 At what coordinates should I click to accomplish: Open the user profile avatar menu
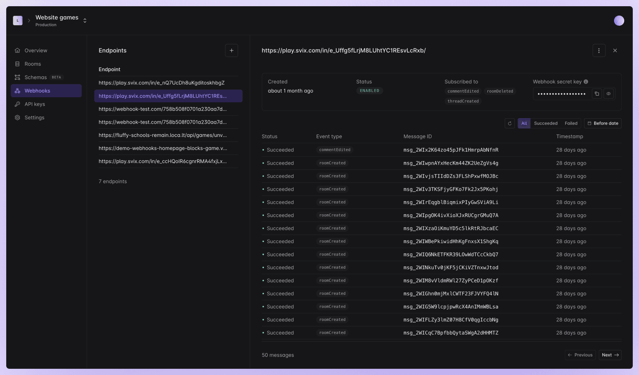tap(619, 20)
